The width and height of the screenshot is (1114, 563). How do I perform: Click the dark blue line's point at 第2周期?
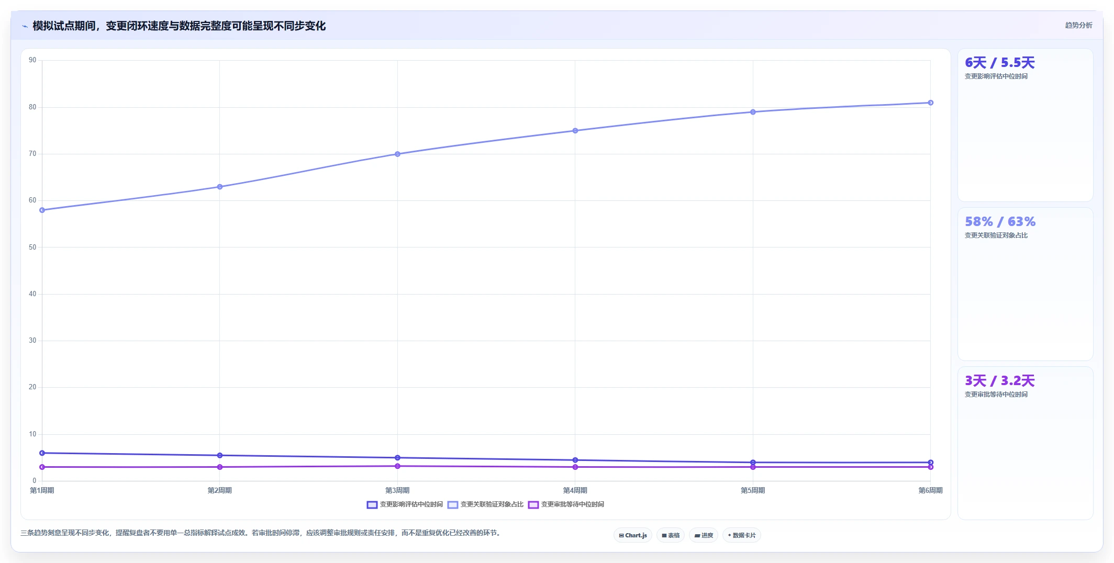pyautogui.click(x=220, y=455)
